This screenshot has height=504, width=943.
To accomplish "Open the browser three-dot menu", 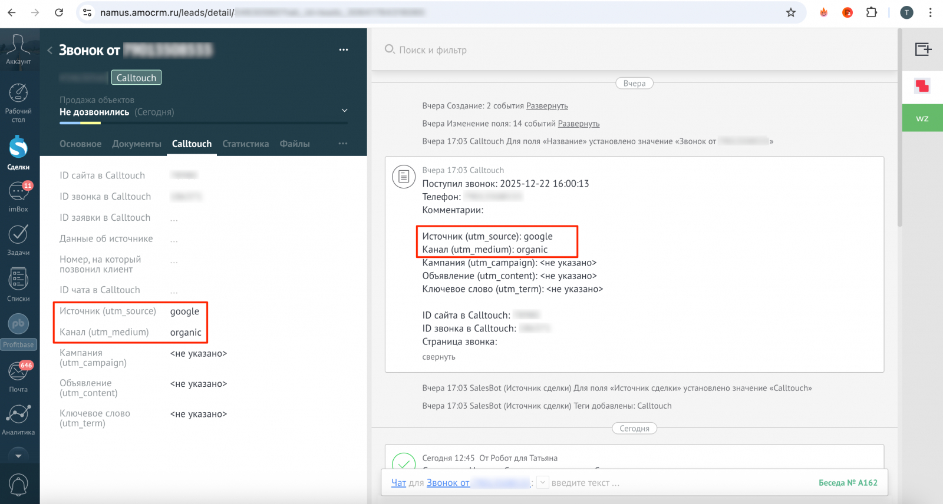I will [931, 12].
